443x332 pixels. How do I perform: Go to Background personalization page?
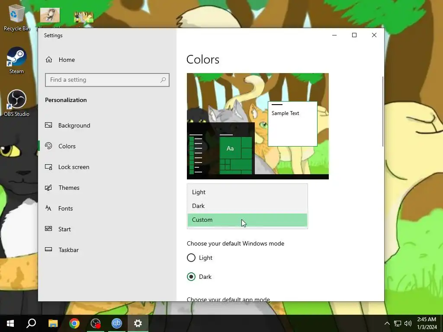(x=74, y=125)
